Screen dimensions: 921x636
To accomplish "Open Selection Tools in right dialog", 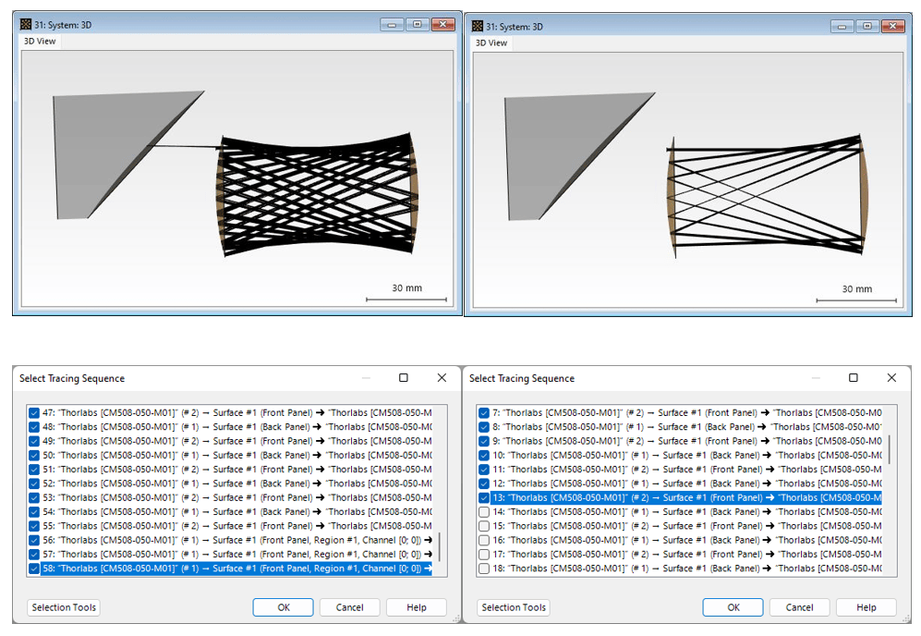I will [514, 607].
